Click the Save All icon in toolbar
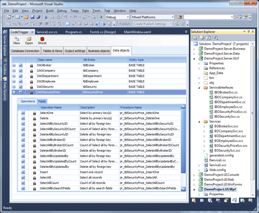The height and width of the screenshot is (213, 259). 38,17
